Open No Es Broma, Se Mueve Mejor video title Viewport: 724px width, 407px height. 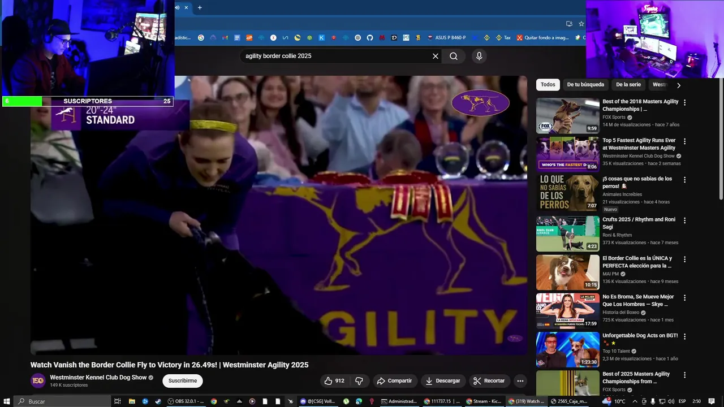point(638,300)
